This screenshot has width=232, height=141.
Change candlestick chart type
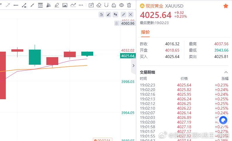pos(115,15)
